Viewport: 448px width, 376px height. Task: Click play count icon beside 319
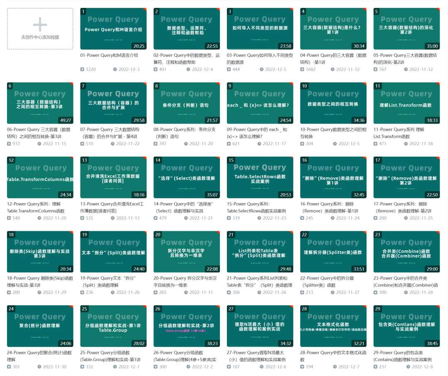pyautogui.click(x=229, y=218)
